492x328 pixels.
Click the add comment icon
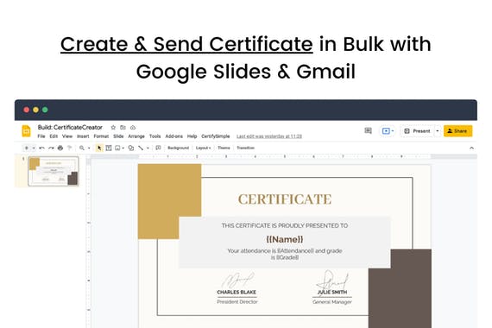pos(158,148)
